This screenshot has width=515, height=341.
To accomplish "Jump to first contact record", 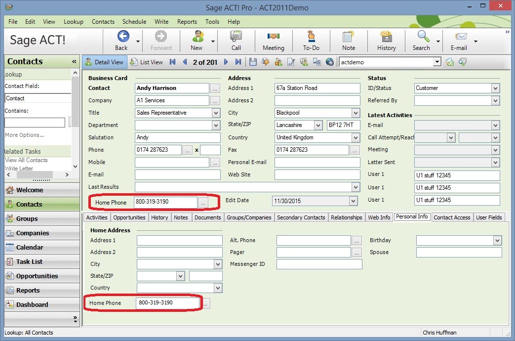I will pos(172,62).
